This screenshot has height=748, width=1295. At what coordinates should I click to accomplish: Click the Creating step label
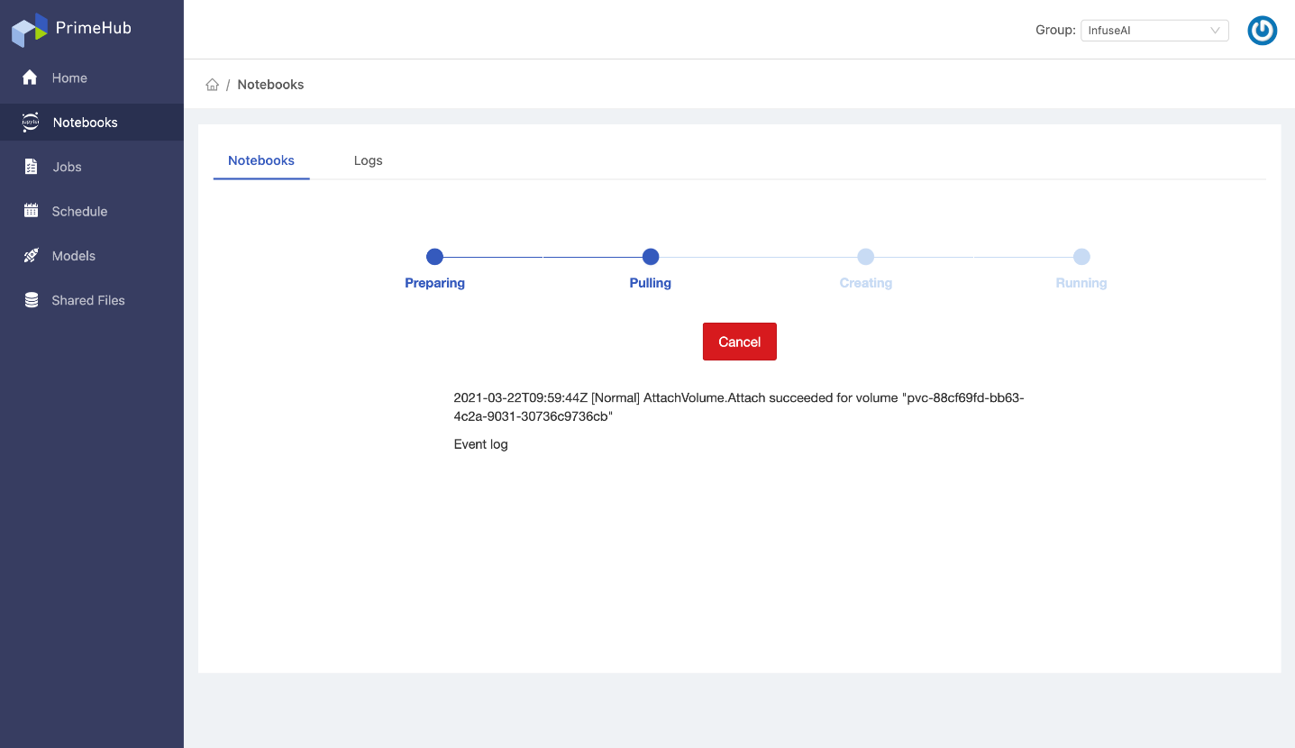click(x=866, y=283)
